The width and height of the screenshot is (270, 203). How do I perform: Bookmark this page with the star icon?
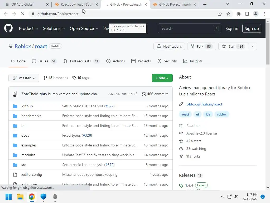(x=228, y=14)
